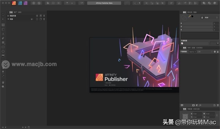Delete page in 页面 row trash icon
Image resolution: width=220 pixels, height=129 pixels.
coord(44,19)
